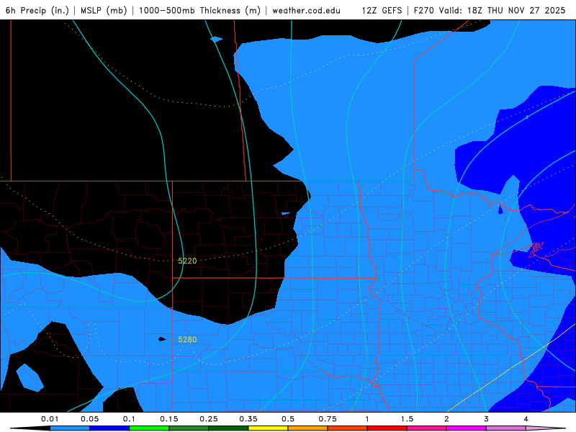
Task: Open the weather.cod.edu header text
Action: click(x=307, y=10)
